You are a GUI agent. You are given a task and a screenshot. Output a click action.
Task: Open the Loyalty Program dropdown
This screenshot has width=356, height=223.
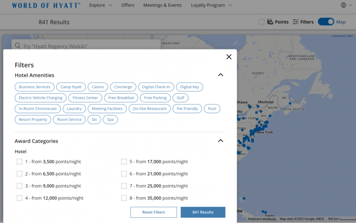[x=211, y=6]
